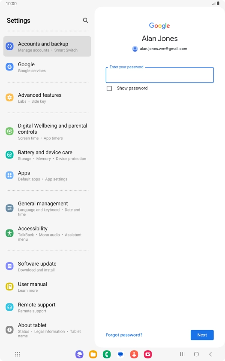Image resolution: width=225 pixels, height=361 pixels.
Task: Click the Next button
Action: coord(202,335)
